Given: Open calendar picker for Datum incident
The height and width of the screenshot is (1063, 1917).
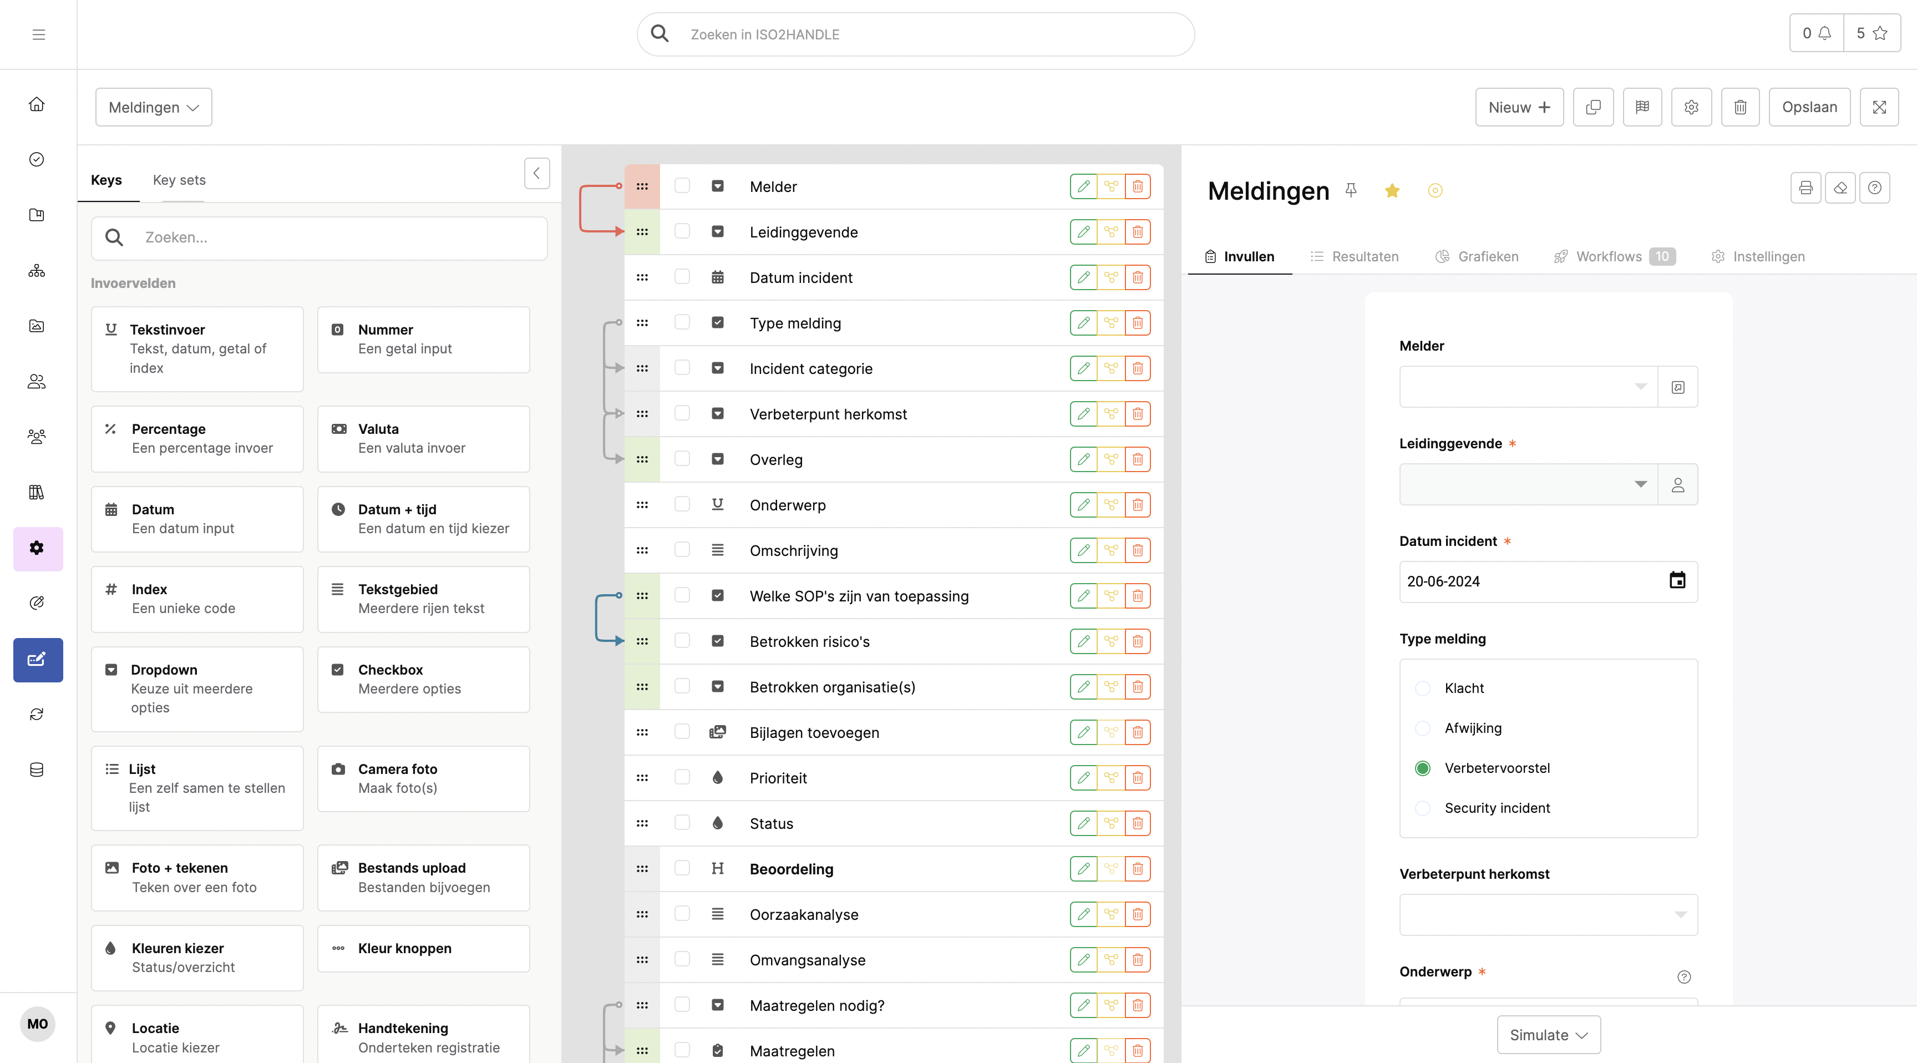Looking at the screenshot, I should pyautogui.click(x=1677, y=581).
